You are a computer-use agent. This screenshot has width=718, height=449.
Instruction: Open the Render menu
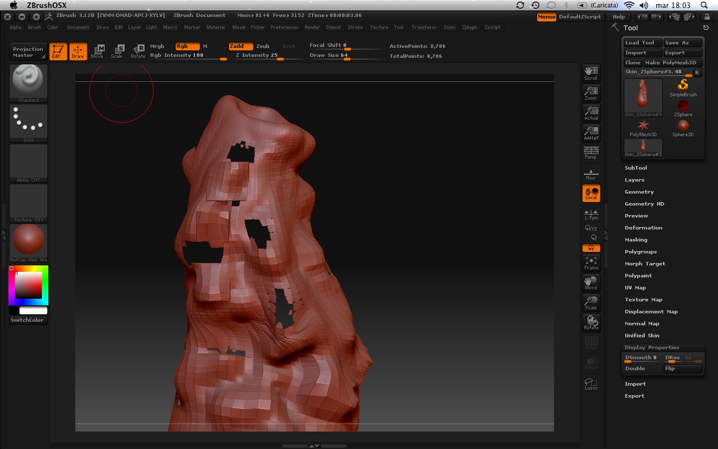312,27
